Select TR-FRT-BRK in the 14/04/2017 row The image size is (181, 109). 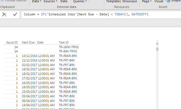pos(67,105)
